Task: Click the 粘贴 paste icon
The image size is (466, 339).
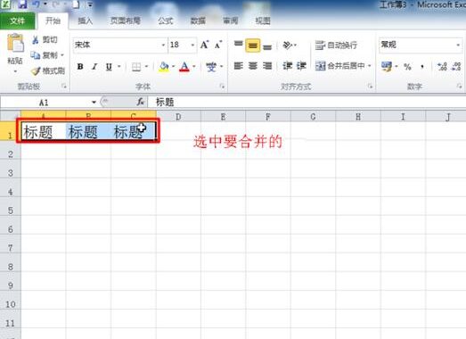Action: [x=15, y=44]
